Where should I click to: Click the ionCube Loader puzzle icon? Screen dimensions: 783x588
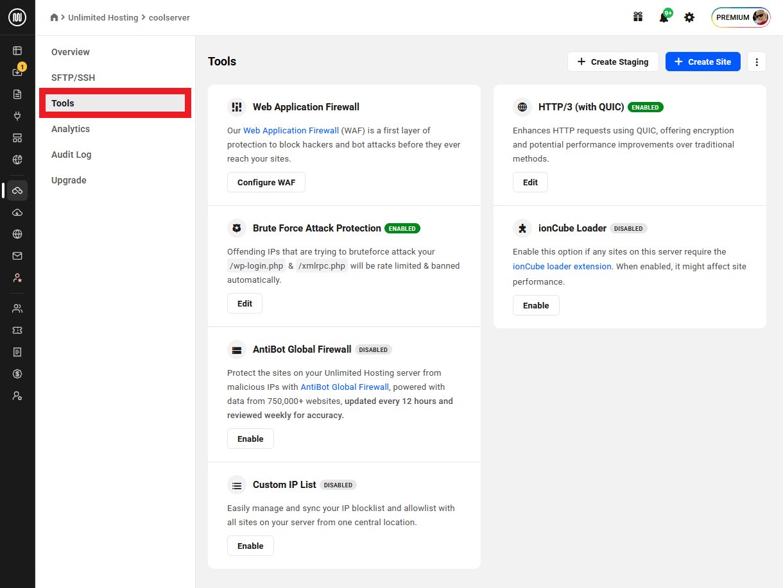click(522, 228)
